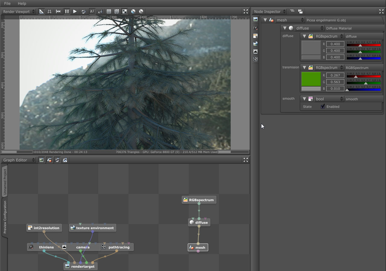Screen dimensions: 386x271
Task: Select the pathtracing node in the graph
Action: click(119, 247)
